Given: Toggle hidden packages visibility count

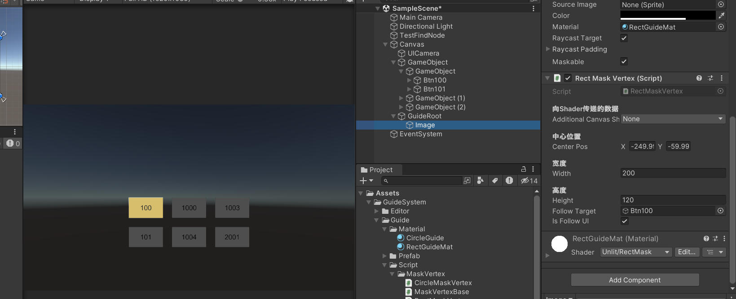Looking at the screenshot, I should (529, 181).
